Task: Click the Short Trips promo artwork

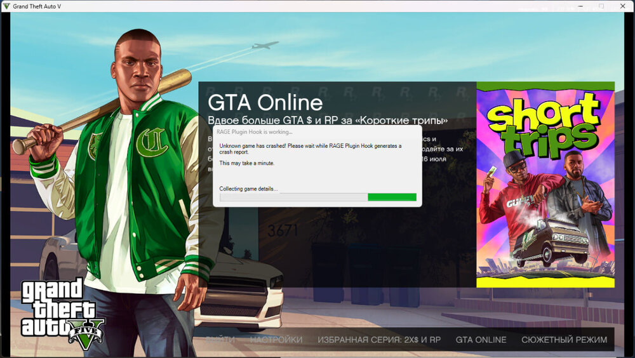Action: click(x=545, y=185)
